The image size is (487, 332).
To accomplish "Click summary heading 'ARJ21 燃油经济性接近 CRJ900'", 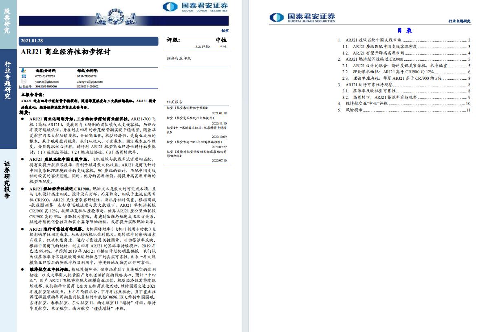I will [59, 189].
